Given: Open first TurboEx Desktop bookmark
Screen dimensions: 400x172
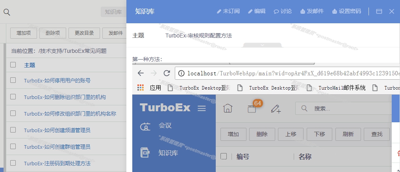Looking at the screenshot, I should (199, 88).
